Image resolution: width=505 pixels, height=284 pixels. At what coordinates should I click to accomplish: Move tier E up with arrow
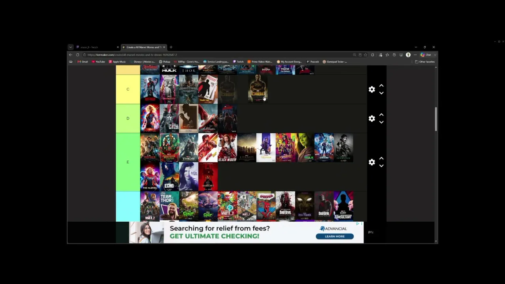coord(381,158)
